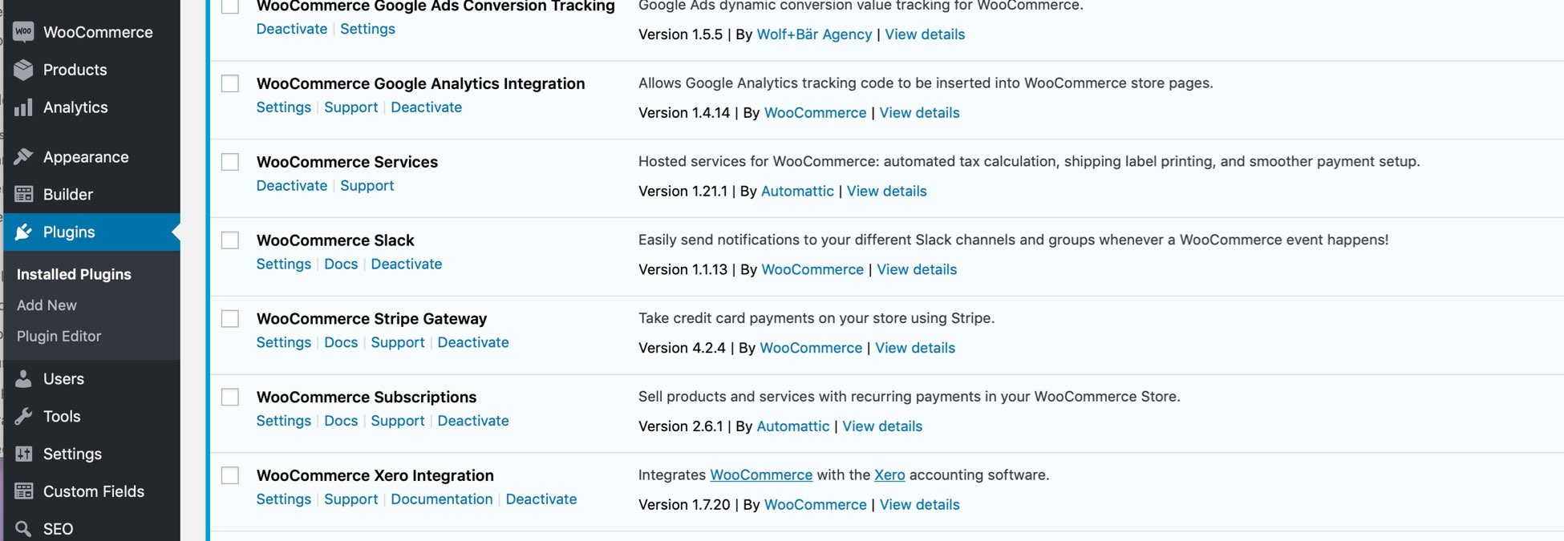Click the WooCommerce sidebar icon
This screenshot has height=541, width=1564.
coord(23,32)
